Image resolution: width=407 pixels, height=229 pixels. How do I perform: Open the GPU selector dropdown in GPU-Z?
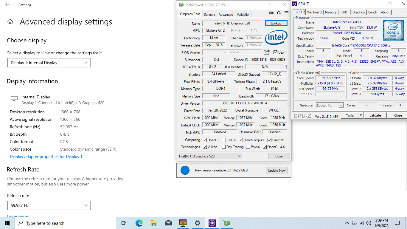click(x=210, y=156)
